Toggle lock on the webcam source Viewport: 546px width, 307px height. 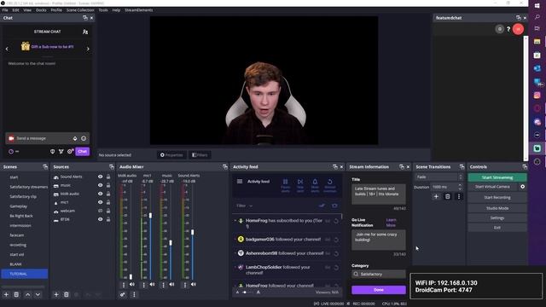point(108,211)
